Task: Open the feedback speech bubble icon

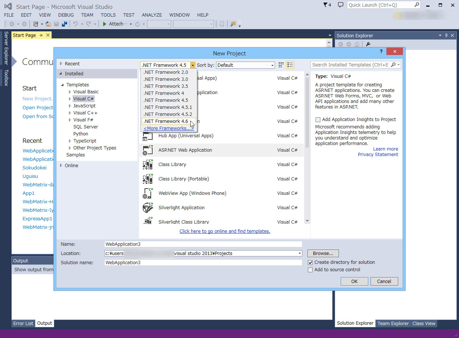Action: pyautogui.click(x=341, y=5)
